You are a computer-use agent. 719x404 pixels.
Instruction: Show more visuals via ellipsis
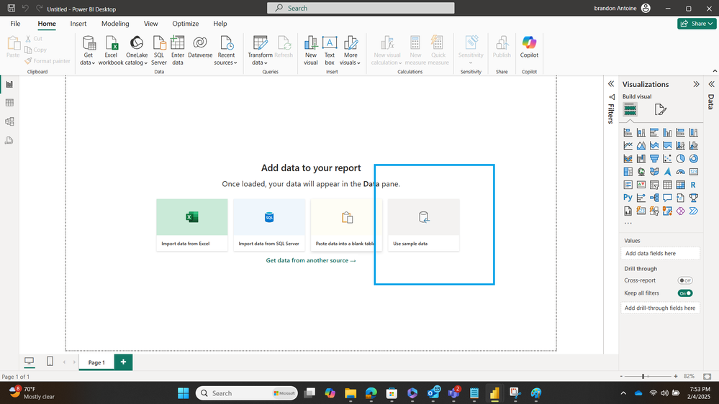(x=628, y=223)
